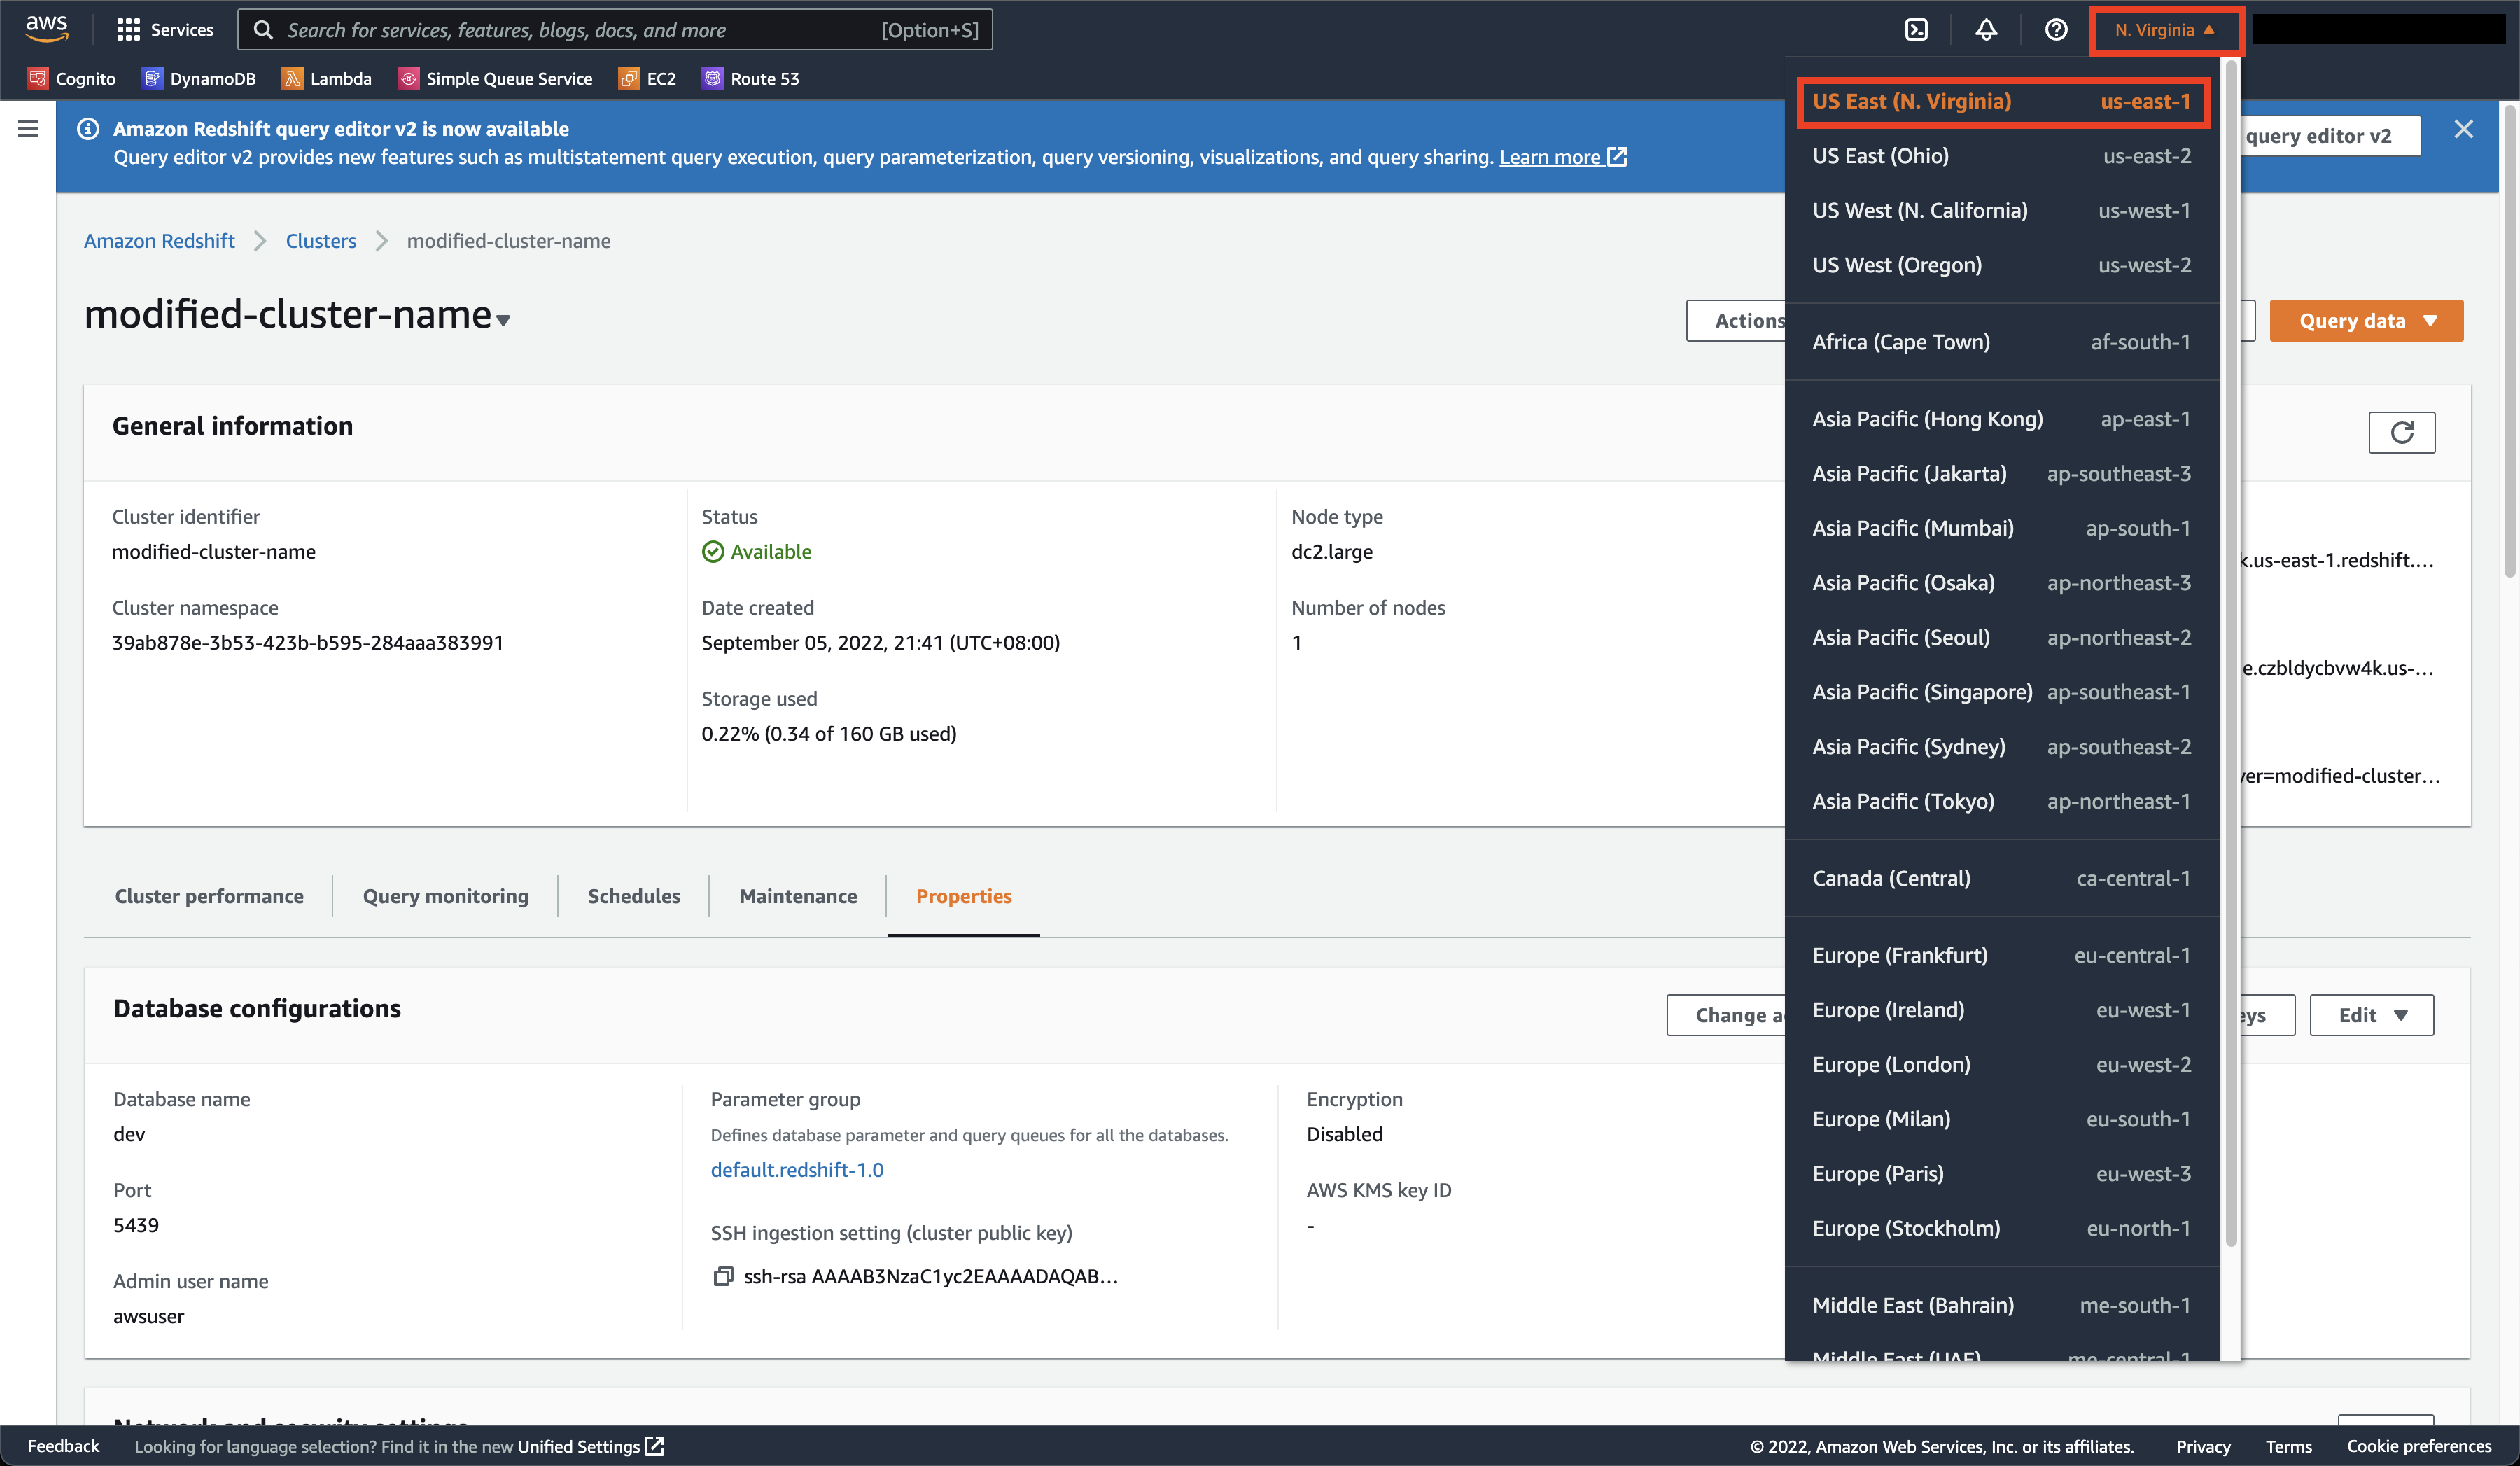Switch to the Maintenance tab
This screenshot has width=2520, height=1466.
(797, 896)
